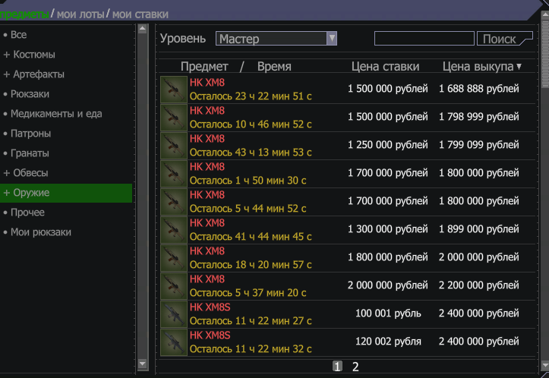Open the предметы tab
The height and width of the screenshot is (378, 549).
pos(24,14)
